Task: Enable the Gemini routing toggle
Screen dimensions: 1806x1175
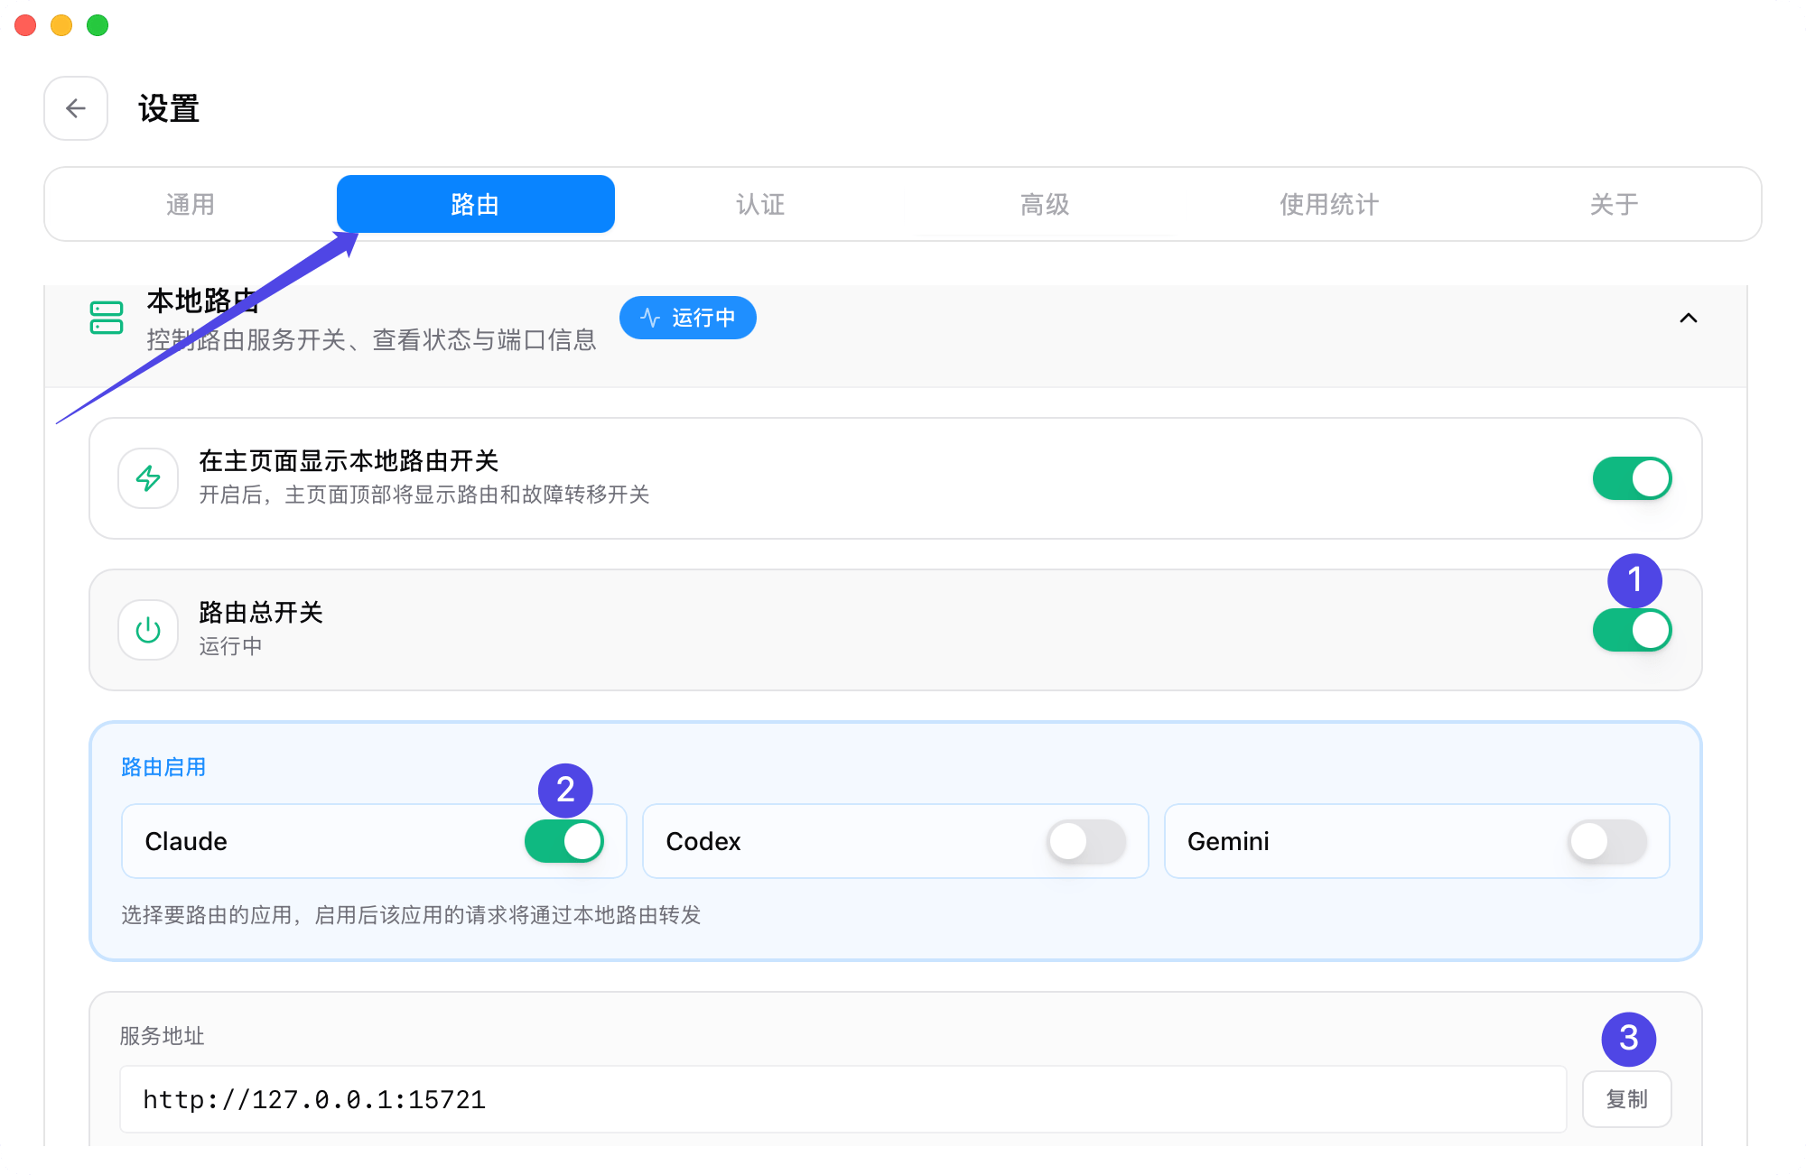Action: point(1607,841)
